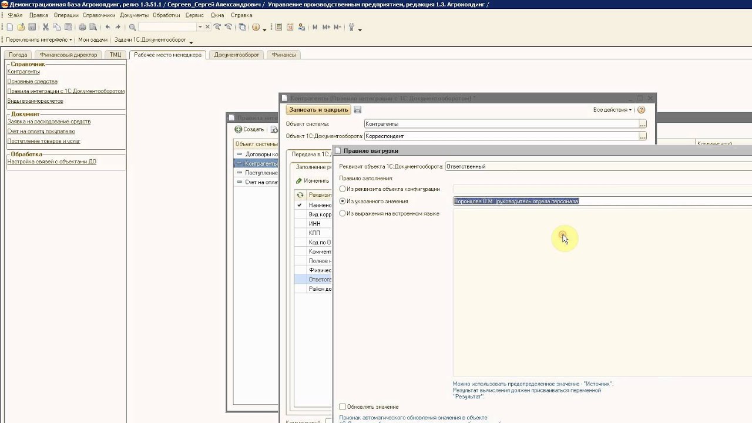Click the Воронцова О.М. value input field

[x=602, y=201]
